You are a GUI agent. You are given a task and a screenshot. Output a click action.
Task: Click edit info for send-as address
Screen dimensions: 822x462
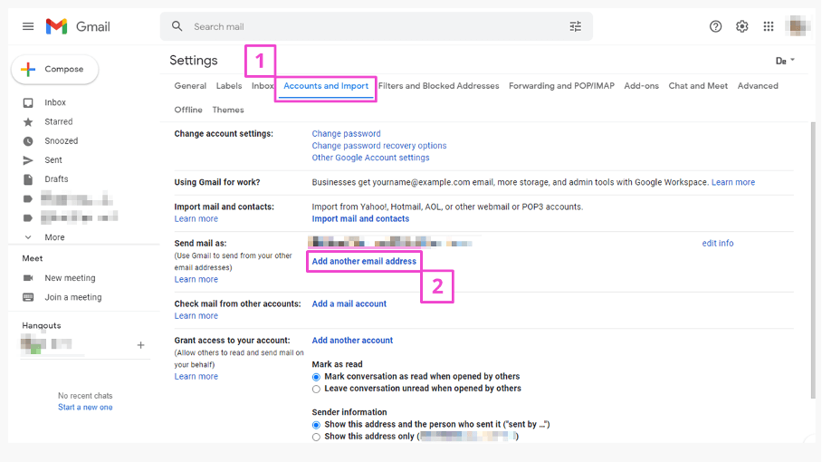pyautogui.click(x=718, y=244)
